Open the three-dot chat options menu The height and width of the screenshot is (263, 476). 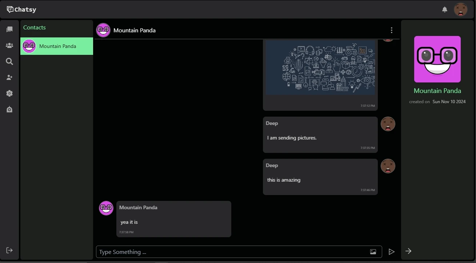click(392, 30)
